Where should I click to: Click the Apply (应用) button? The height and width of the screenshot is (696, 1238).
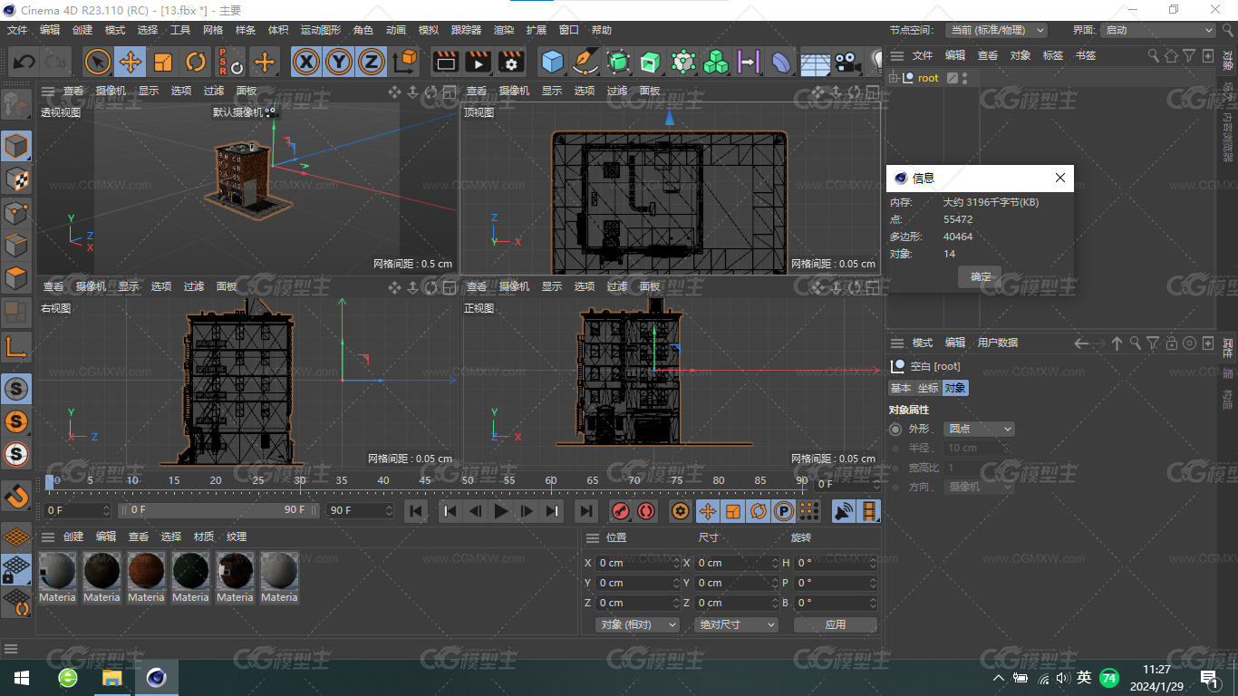tap(836, 624)
